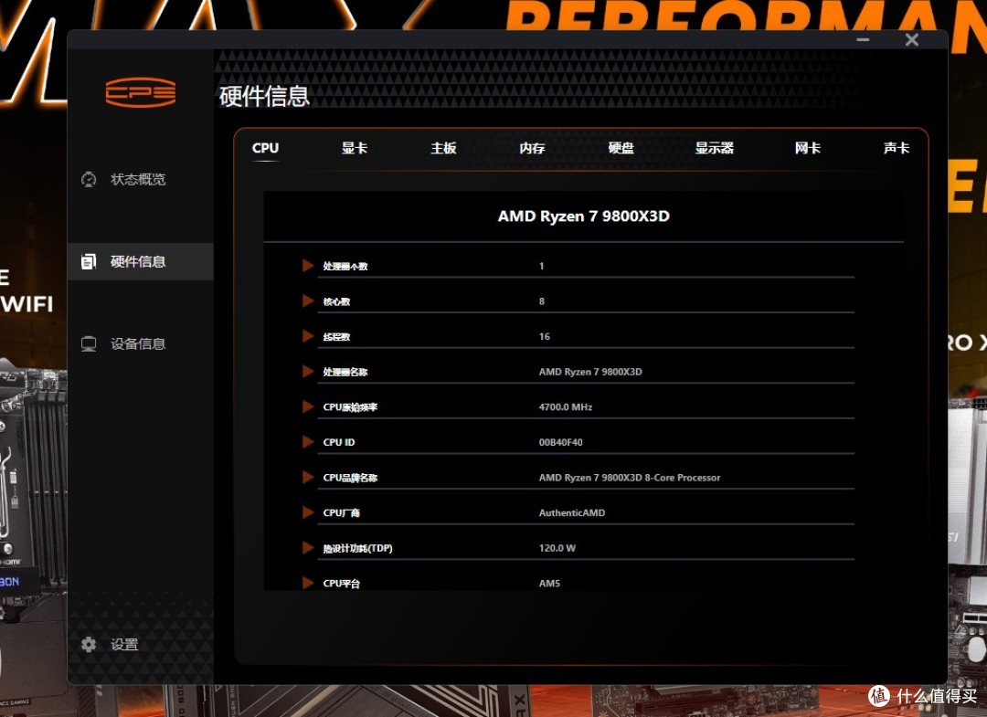The image size is (987, 717).
Task: Click orange arrow beside TDP row
Action: (x=308, y=547)
